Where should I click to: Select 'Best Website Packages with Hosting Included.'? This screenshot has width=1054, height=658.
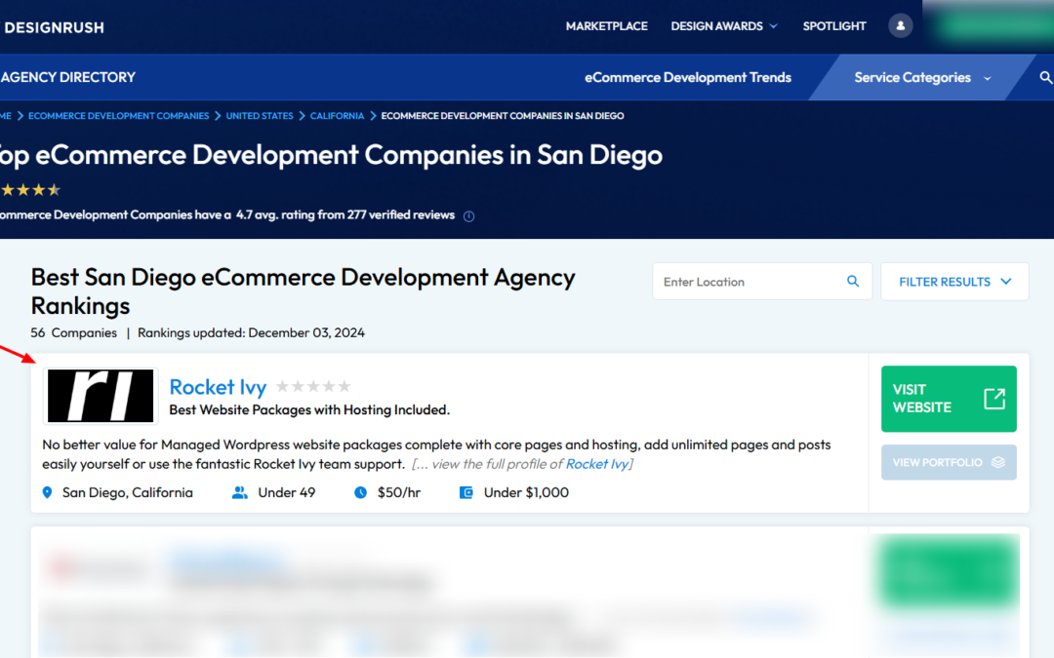pos(309,409)
